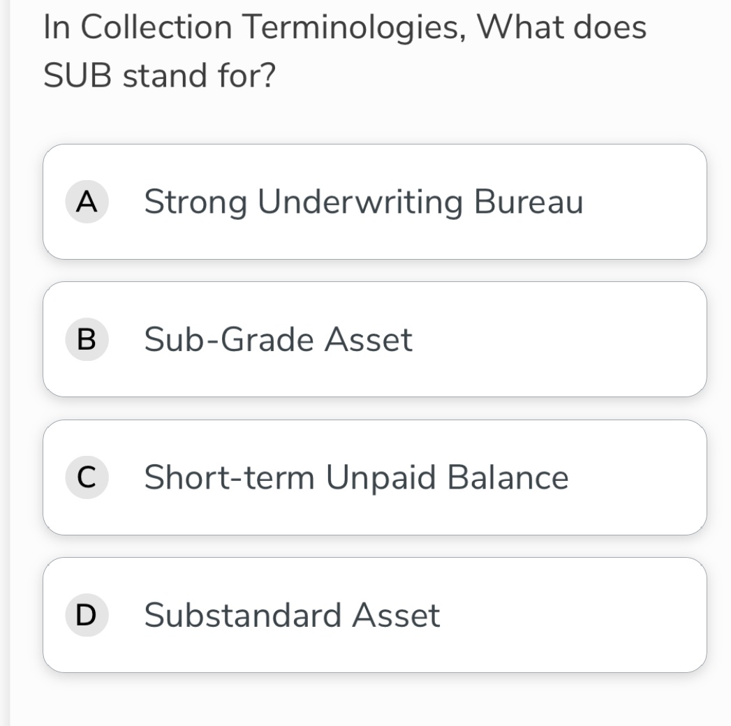
Task: Click the answer card containing option C
Action: coord(374,477)
